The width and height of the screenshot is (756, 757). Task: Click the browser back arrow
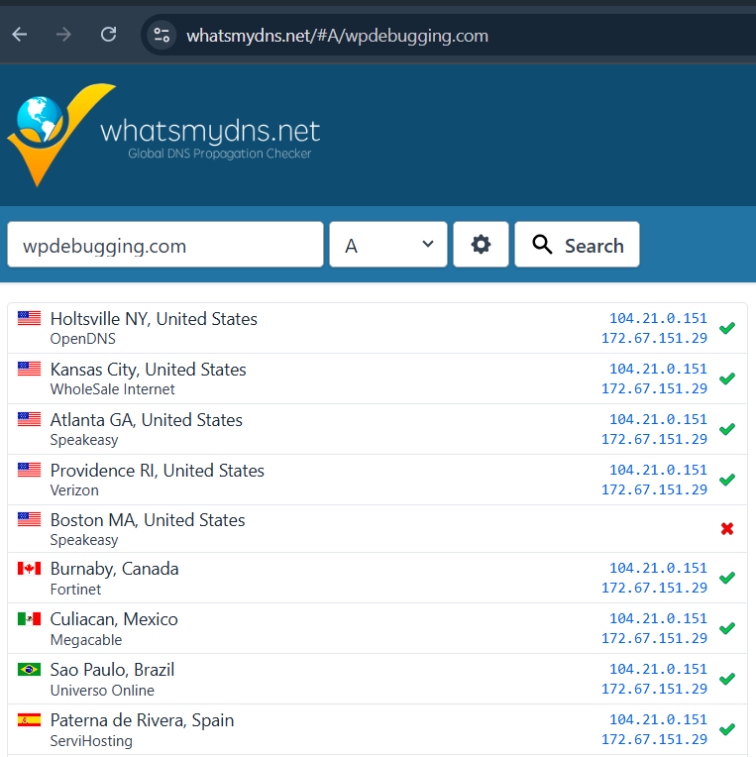pyautogui.click(x=20, y=35)
